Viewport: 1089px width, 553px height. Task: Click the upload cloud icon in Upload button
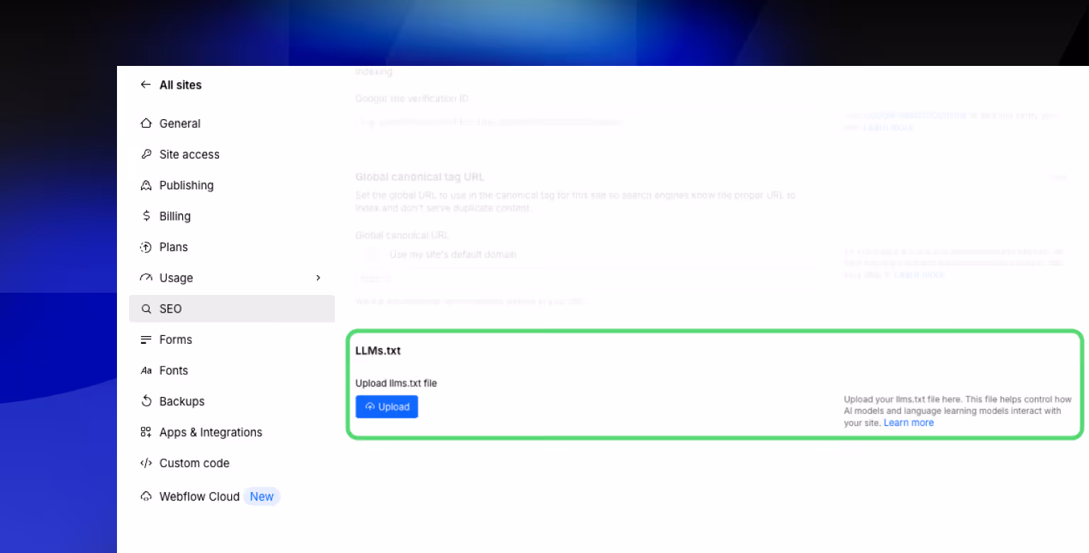(x=370, y=406)
